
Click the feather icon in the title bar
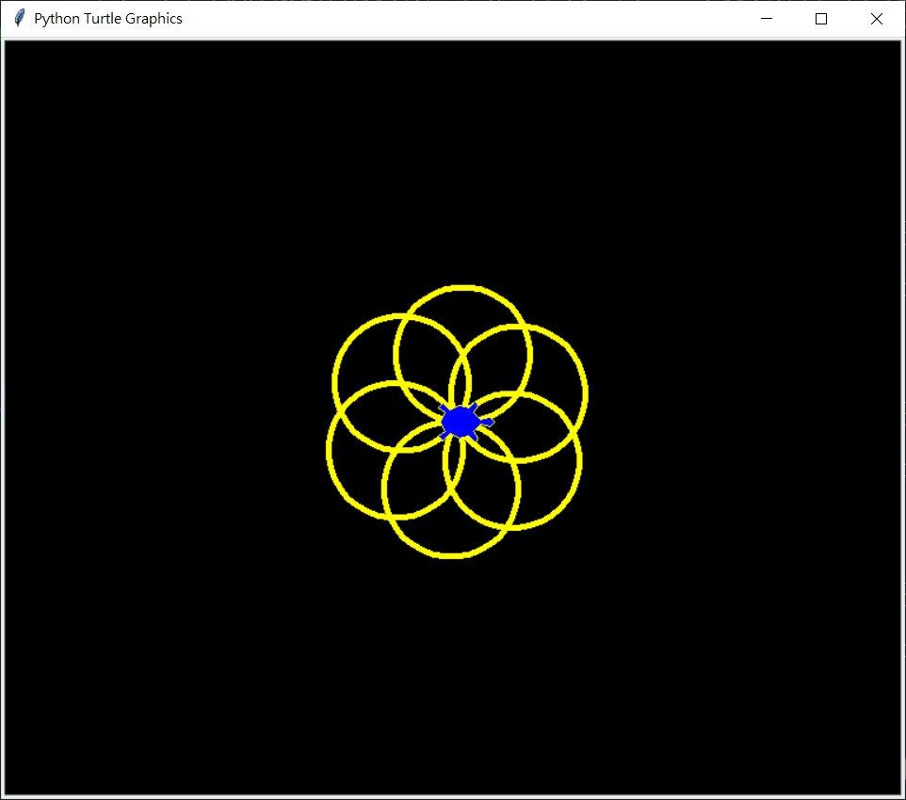(19, 19)
